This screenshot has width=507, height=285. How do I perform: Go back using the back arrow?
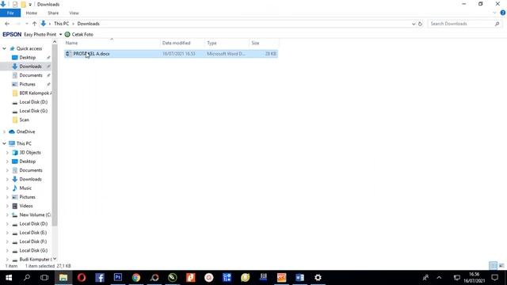[7, 24]
